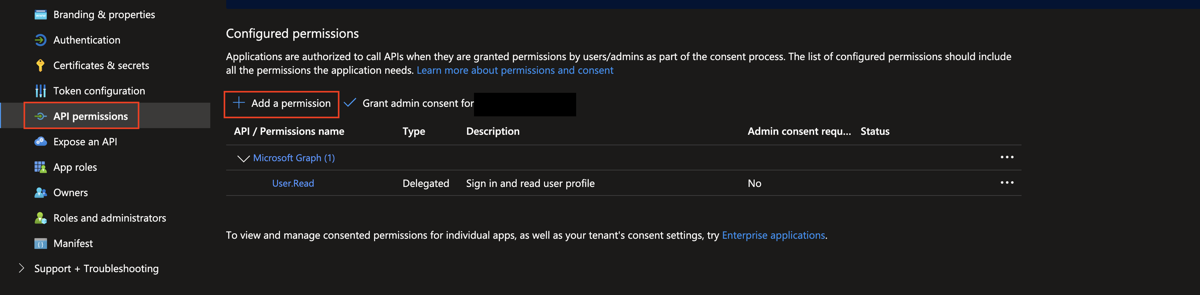The height and width of the screenshot is (295, 1200).
Task: Collapse the Microsoft Graph permissions group
Action: coord(243,158)
